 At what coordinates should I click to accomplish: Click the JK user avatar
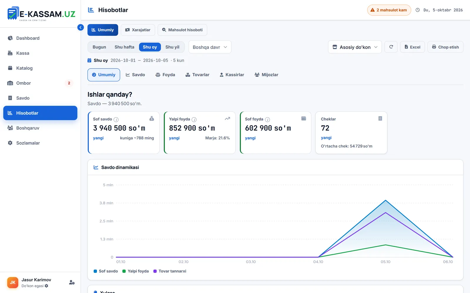13,282
